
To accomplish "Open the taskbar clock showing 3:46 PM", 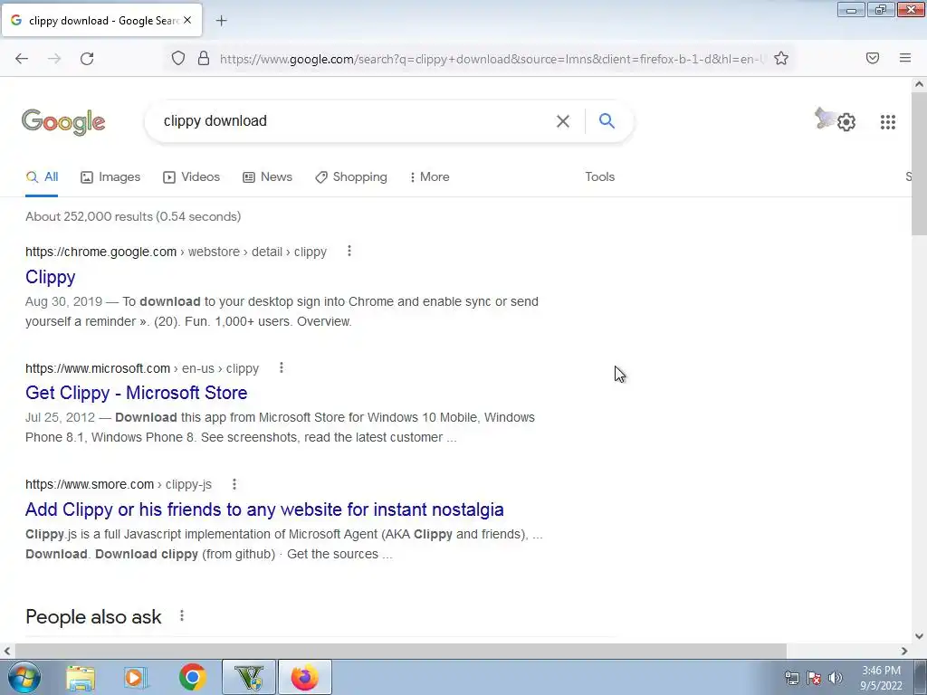I will pyautogui.click(x=881, y=678).
